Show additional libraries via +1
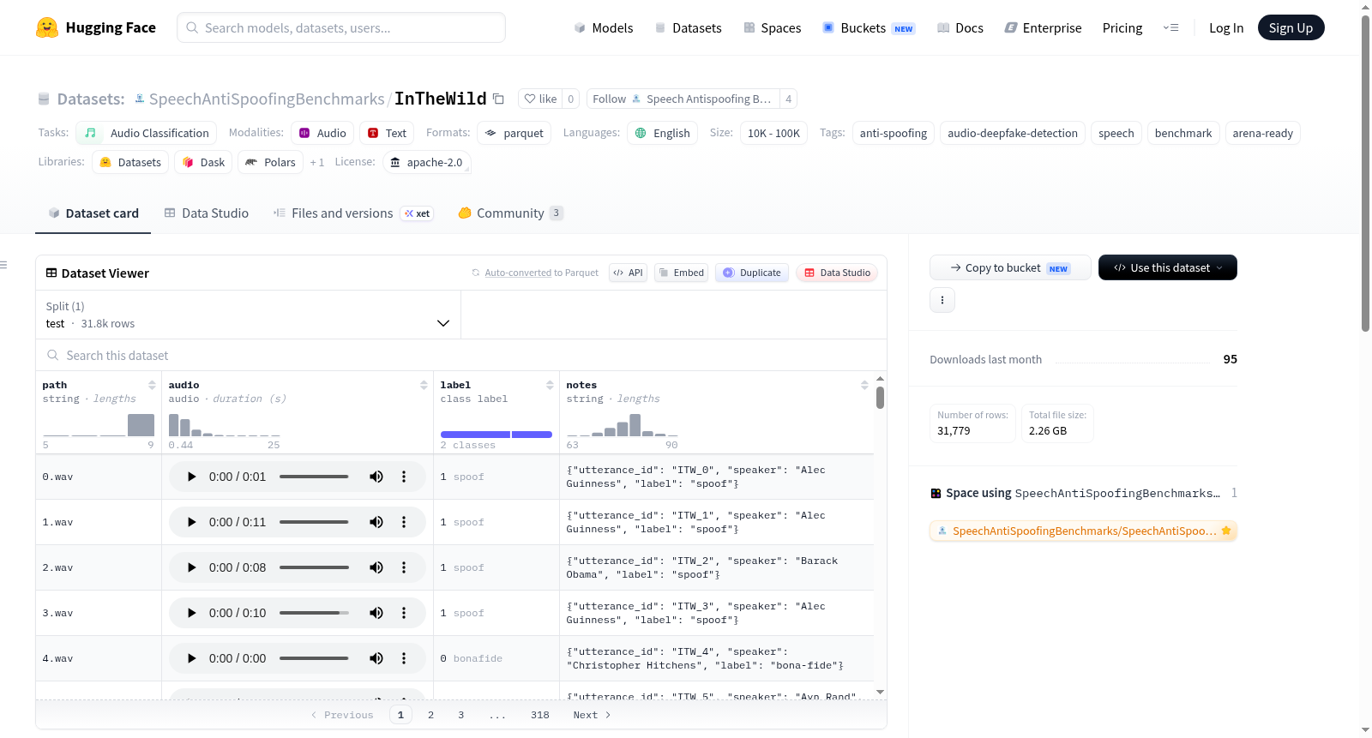The image size is (1372, 738). click(x=317, y=162)
